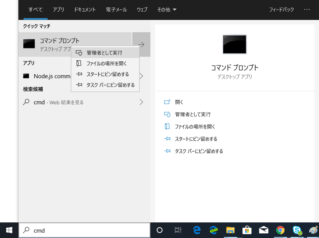Launch Microsoft Edge from the taskbar
Viewport: 319px width, 238px height.
(x=197, y=230)
